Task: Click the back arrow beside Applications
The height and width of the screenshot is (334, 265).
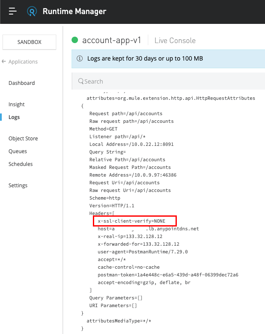Action: click(4, 61)
